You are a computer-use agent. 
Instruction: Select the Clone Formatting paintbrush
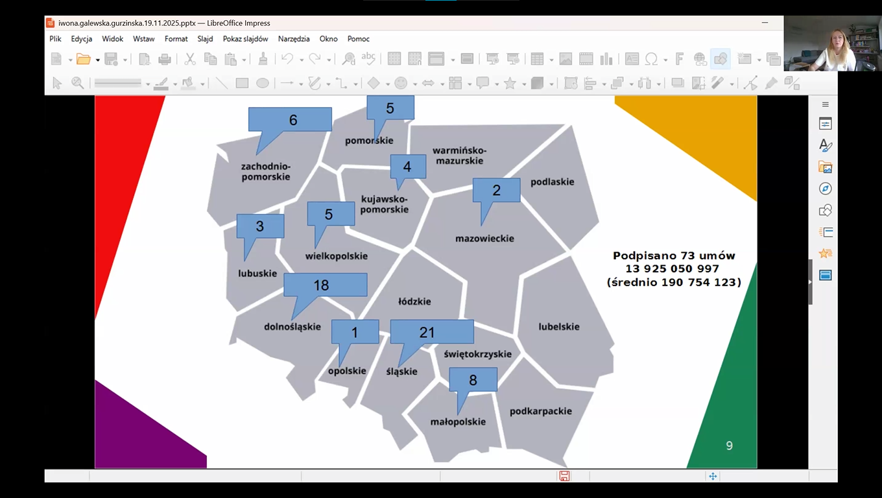click(x=263, y=59)
